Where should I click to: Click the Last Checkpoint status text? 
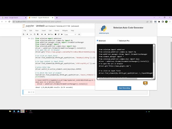58,26
